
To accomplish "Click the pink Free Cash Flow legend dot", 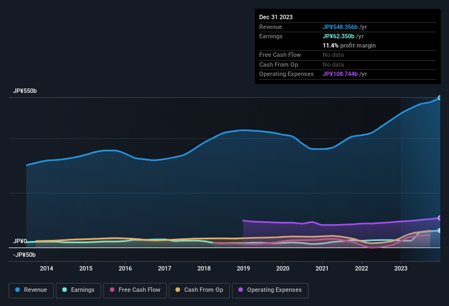I will 113,290.
